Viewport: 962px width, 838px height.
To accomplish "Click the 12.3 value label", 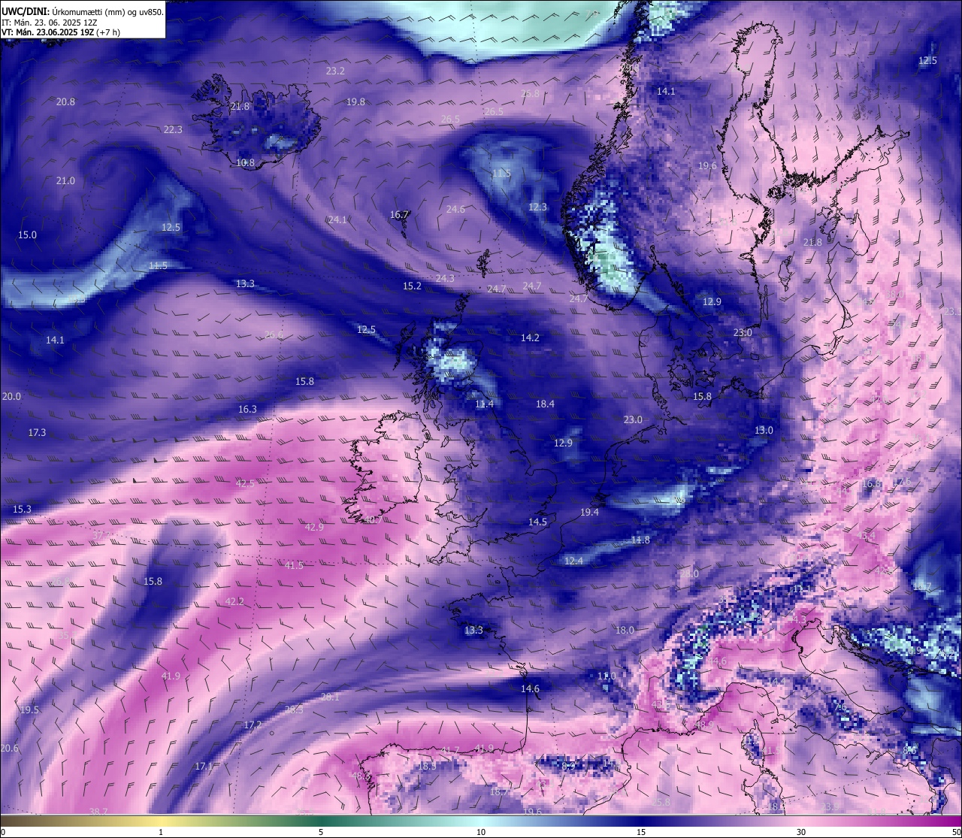I will tap(537, 207).
